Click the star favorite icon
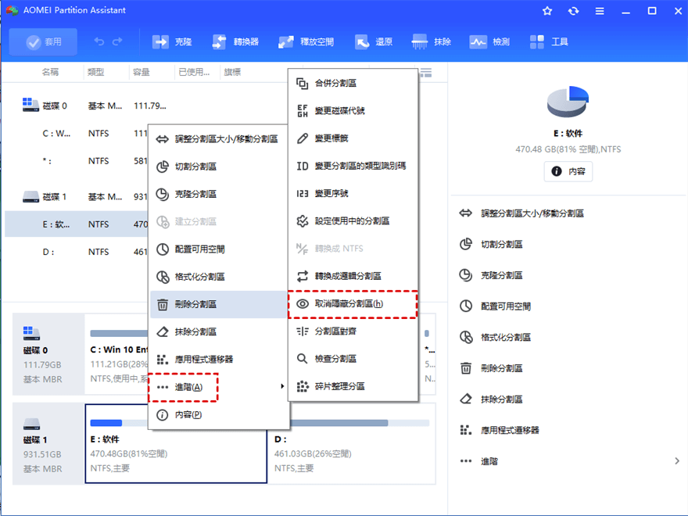Screen dimensions: 688x516 [547, 11]
